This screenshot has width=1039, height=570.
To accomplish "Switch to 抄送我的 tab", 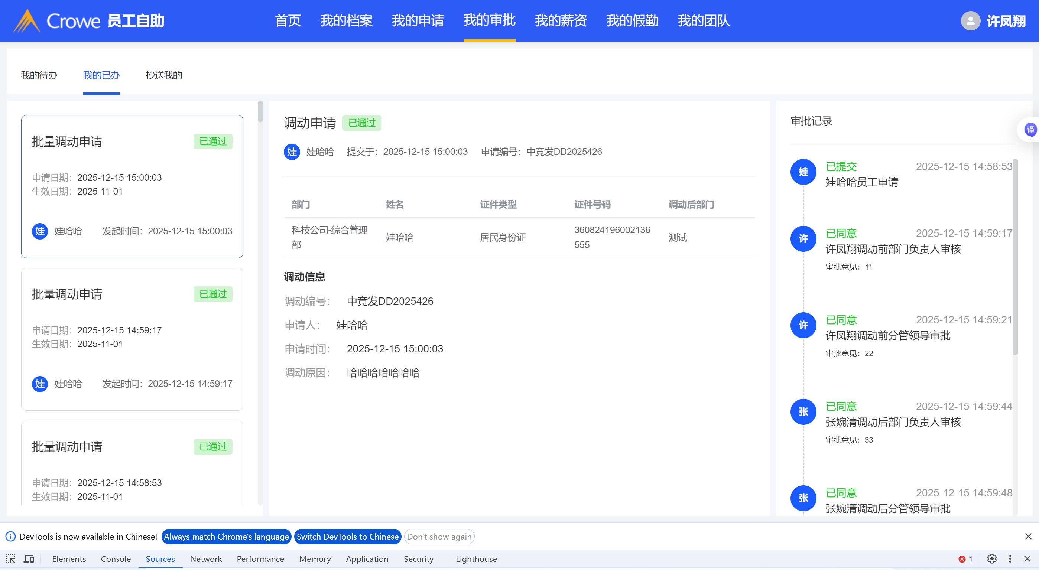I will [x=163, y=75].
